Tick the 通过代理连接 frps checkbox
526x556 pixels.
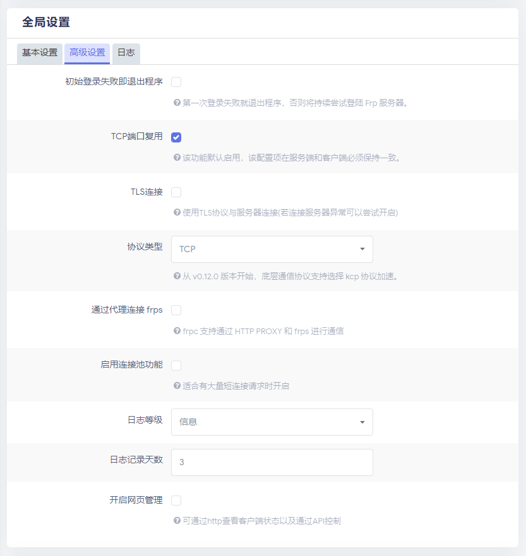pyautogui.click(x=176, y=310)
